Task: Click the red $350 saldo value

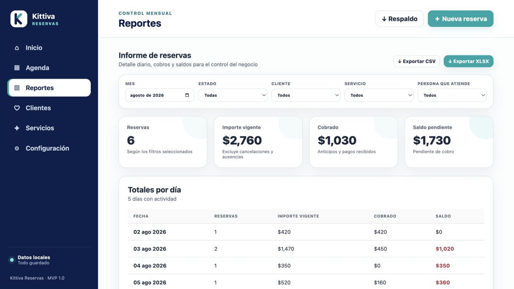Action: coord(443,265)
